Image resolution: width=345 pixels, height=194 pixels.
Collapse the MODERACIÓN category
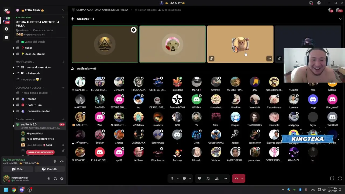(25, 62)
